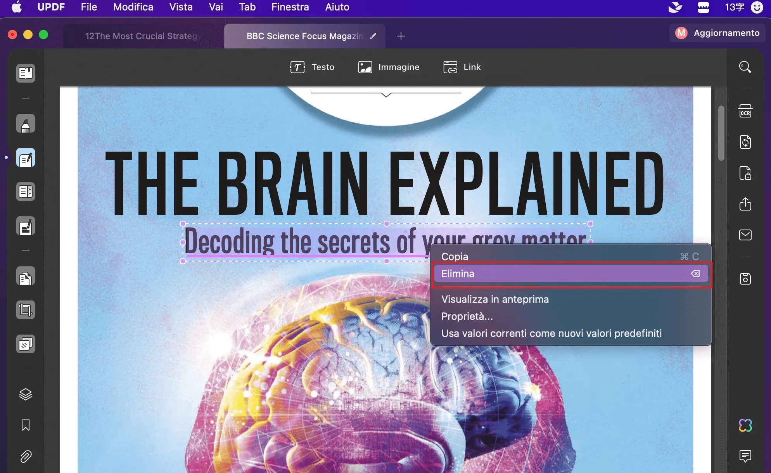Open the Organize Pages sidebar icon
Viewport: 771px width, 473px height.
click(26, 192)
